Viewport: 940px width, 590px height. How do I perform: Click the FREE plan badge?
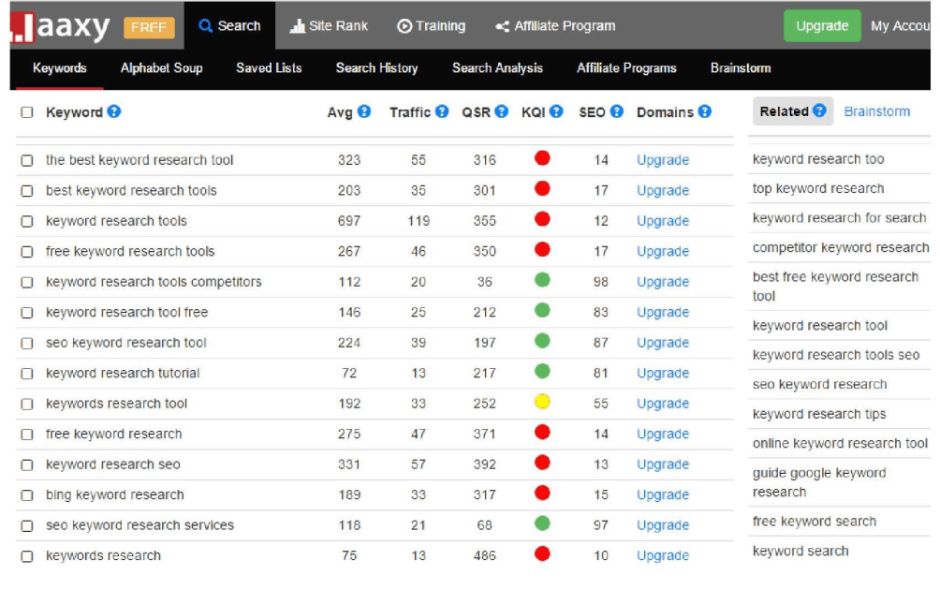coord(149,27)
